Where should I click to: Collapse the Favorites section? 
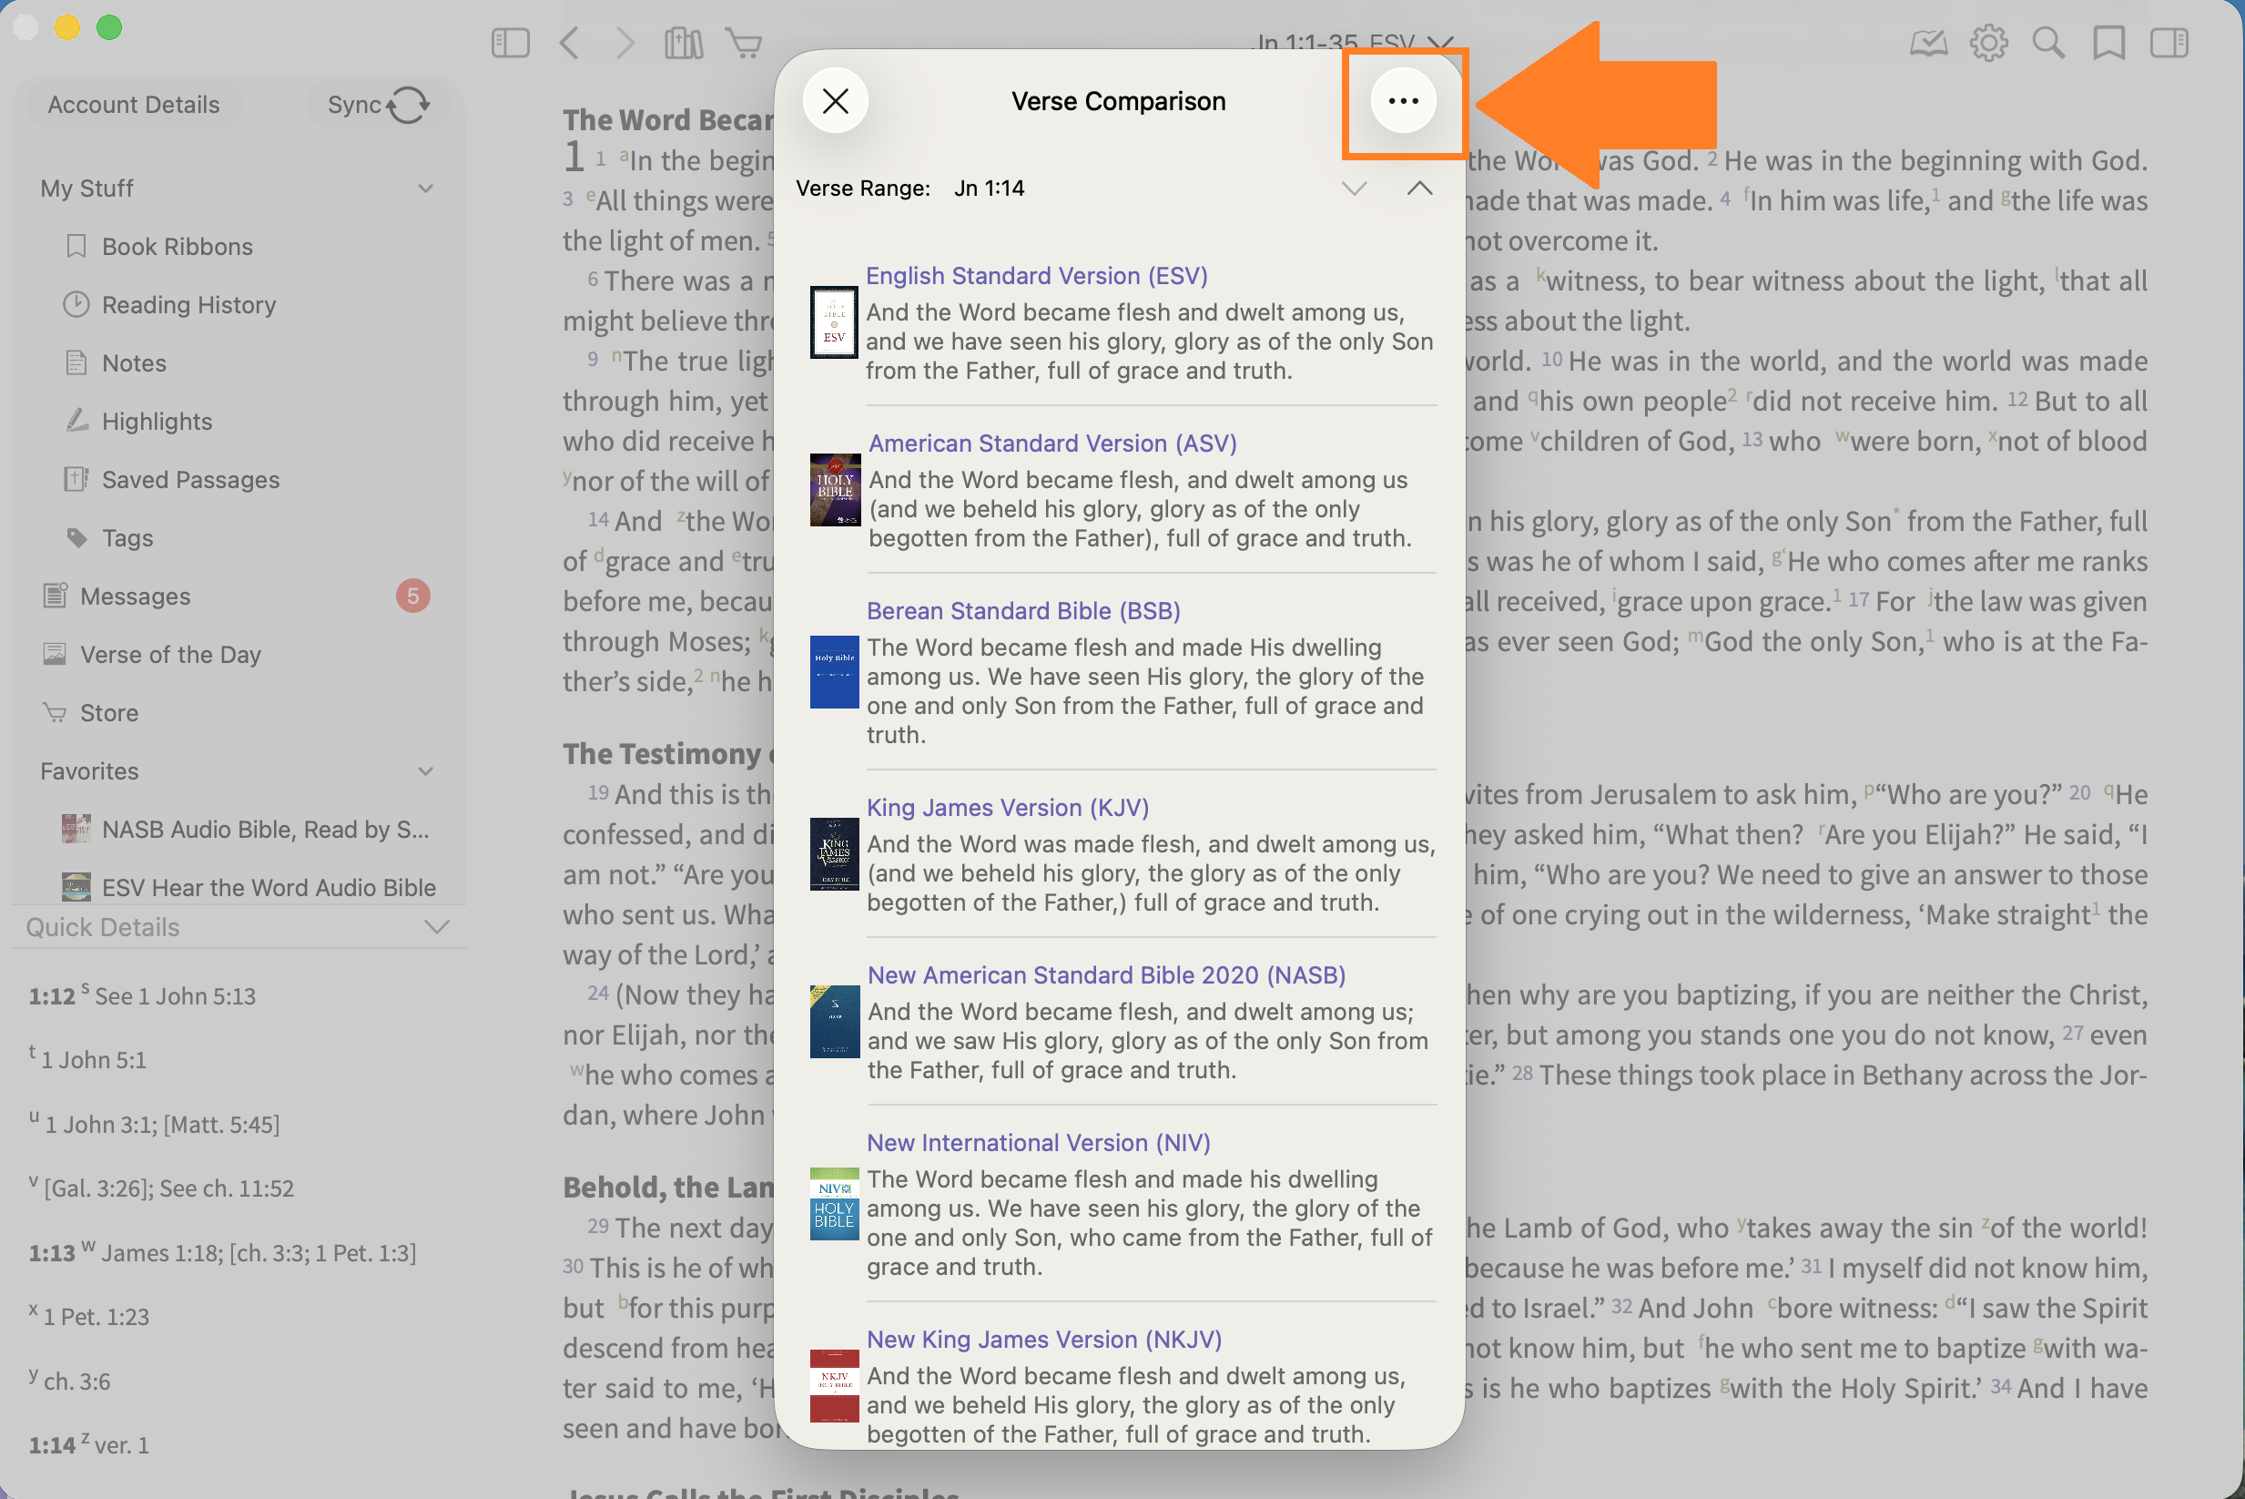coord(425,771)
